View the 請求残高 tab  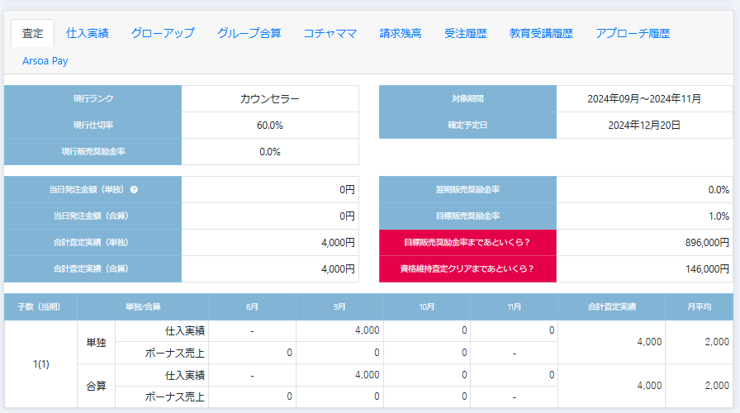(401, 33)
